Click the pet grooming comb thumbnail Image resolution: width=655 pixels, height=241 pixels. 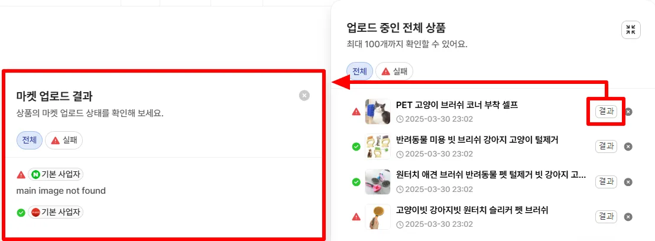coord(378,146)
